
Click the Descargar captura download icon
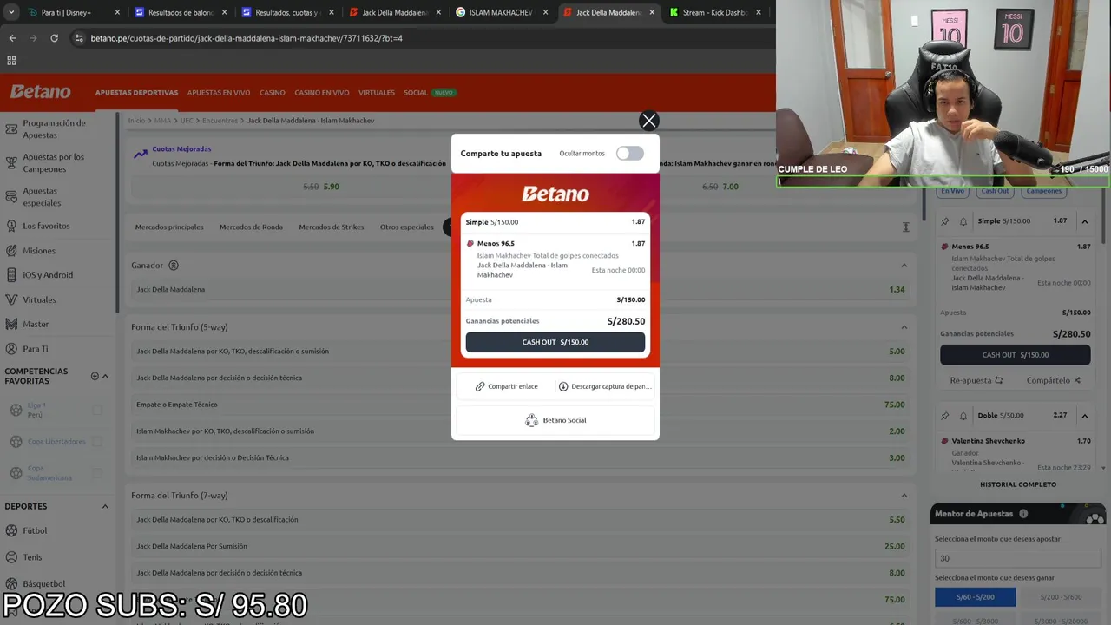[x=563, y=386]
